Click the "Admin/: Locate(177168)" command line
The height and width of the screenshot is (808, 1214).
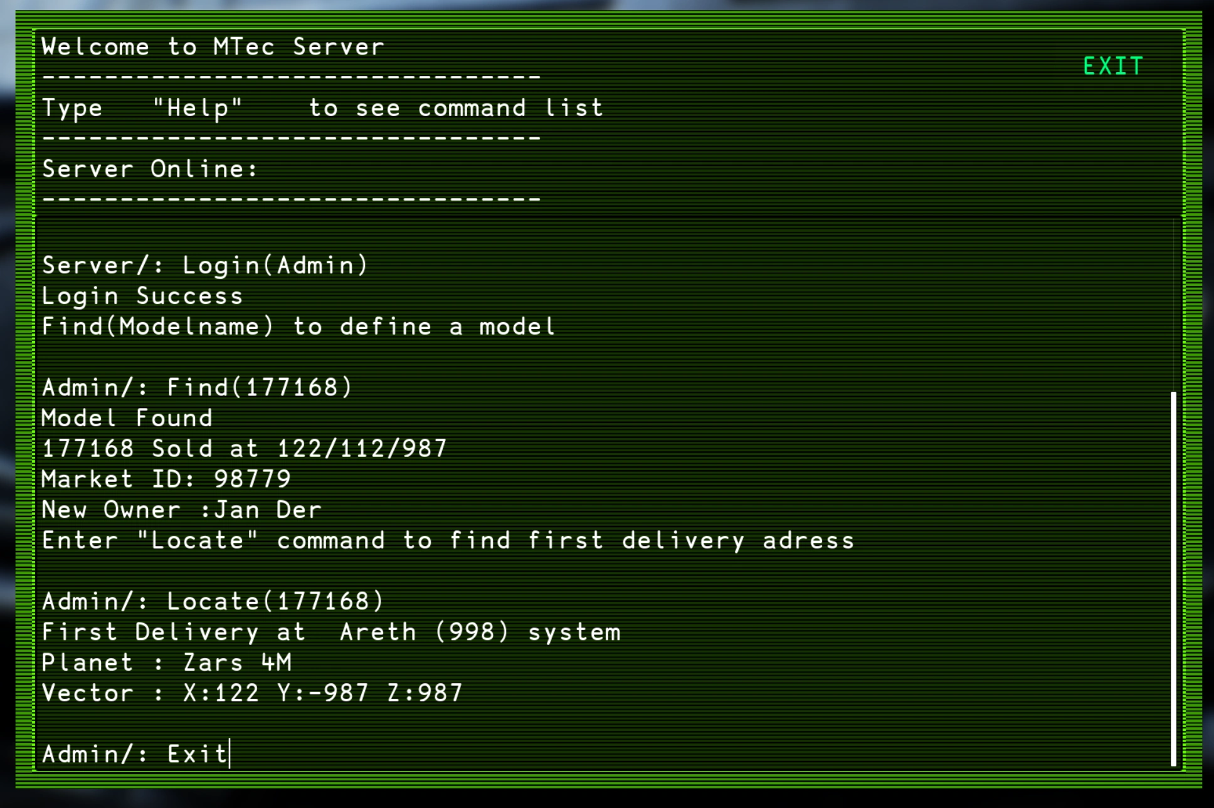click(x=213, y=602)
